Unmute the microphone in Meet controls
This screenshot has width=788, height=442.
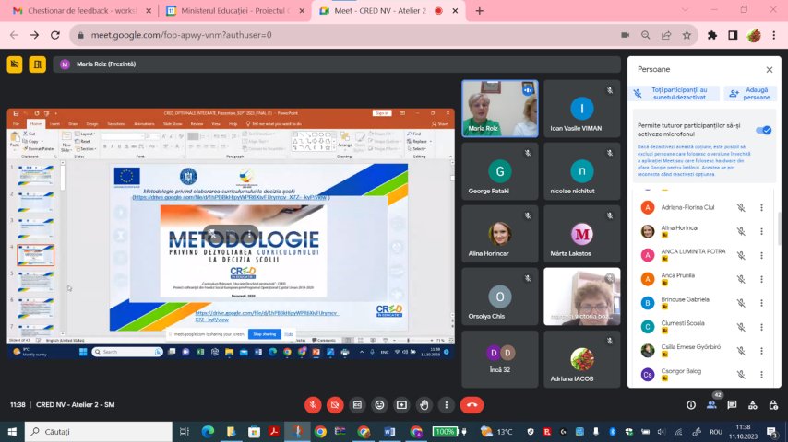tap(313, 404)
